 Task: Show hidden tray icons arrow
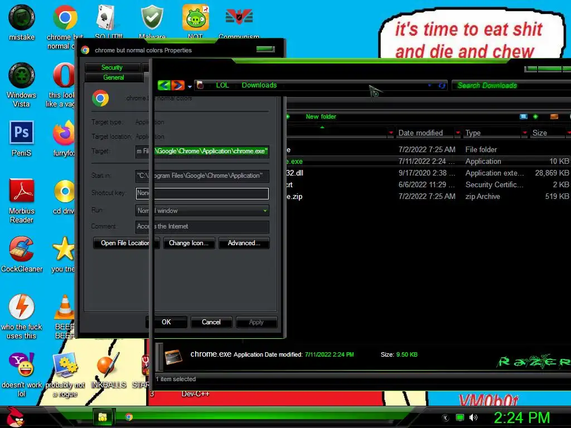point(446,417)
